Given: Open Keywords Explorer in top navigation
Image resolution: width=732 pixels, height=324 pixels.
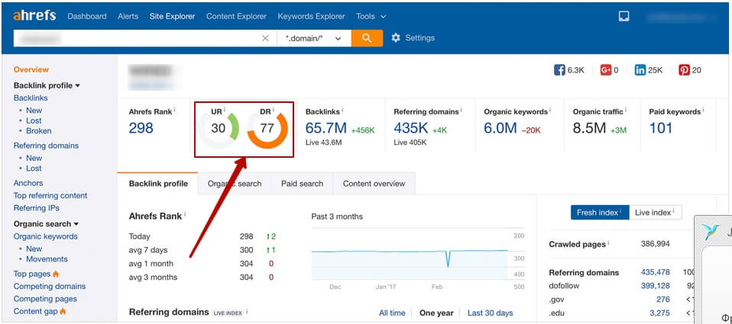Looking at the screenshot, I should pos(312,16).
